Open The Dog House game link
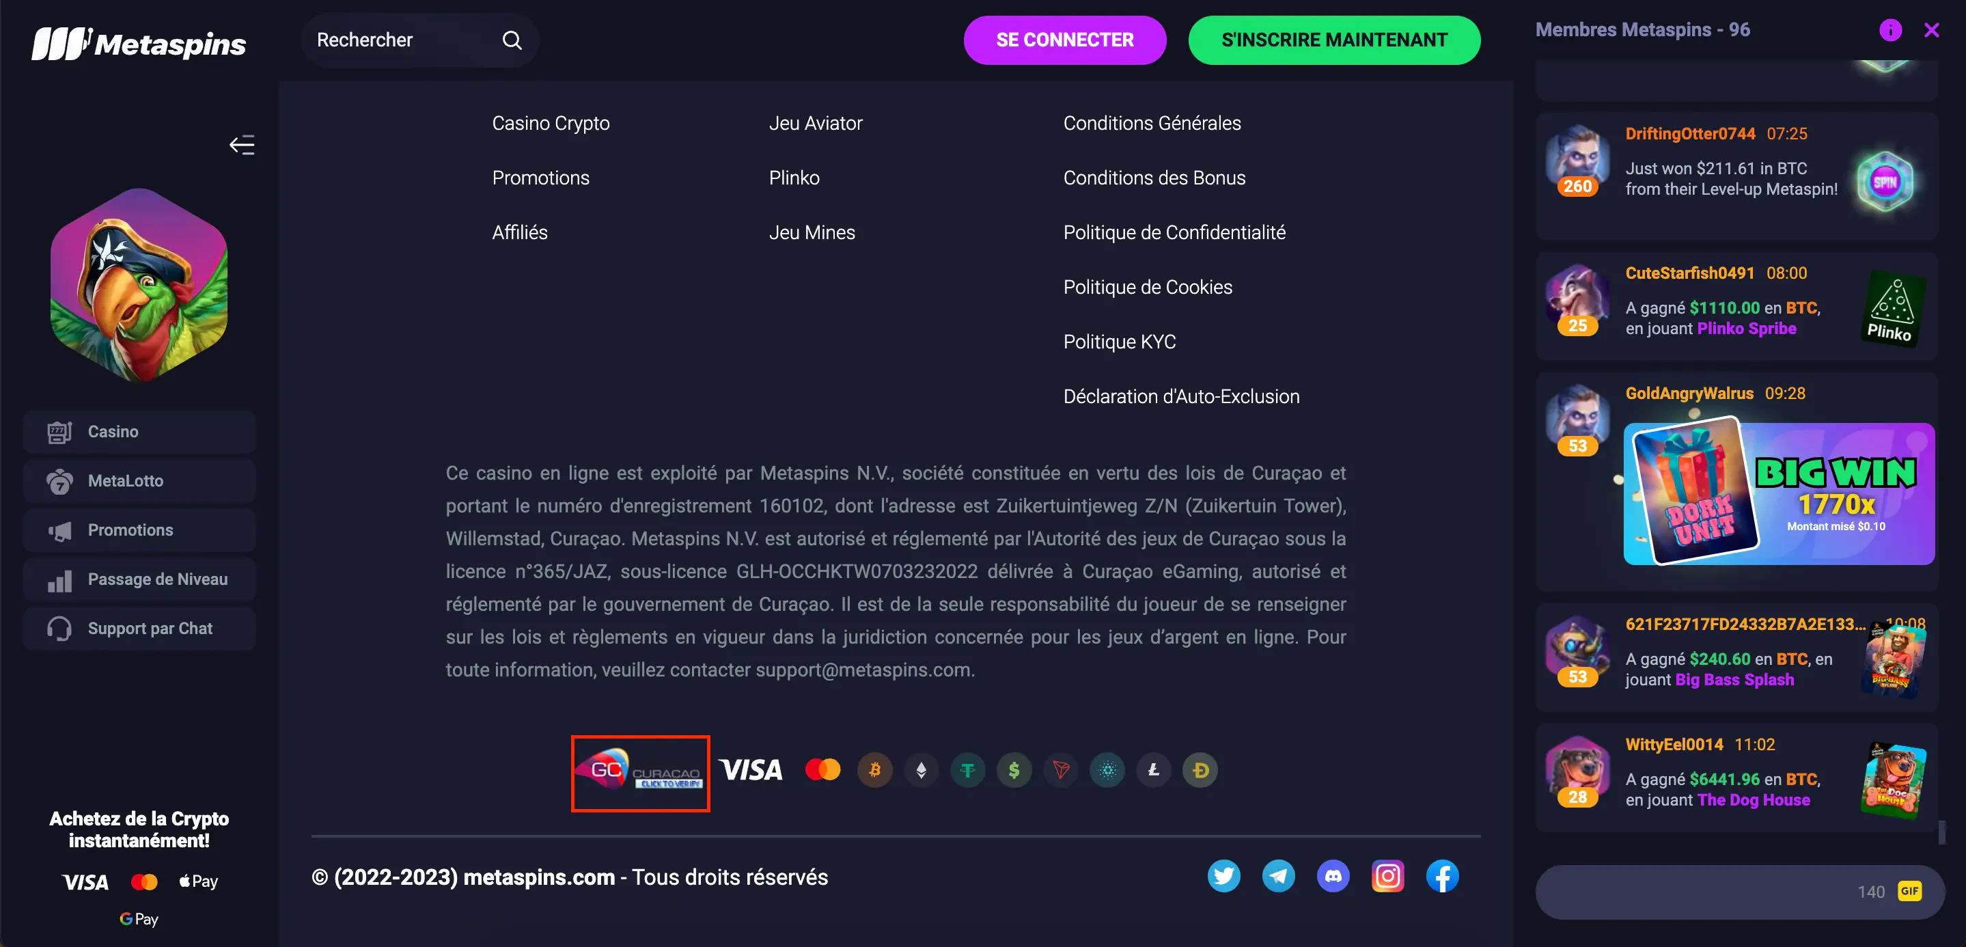 click(x=1753, y=799)
